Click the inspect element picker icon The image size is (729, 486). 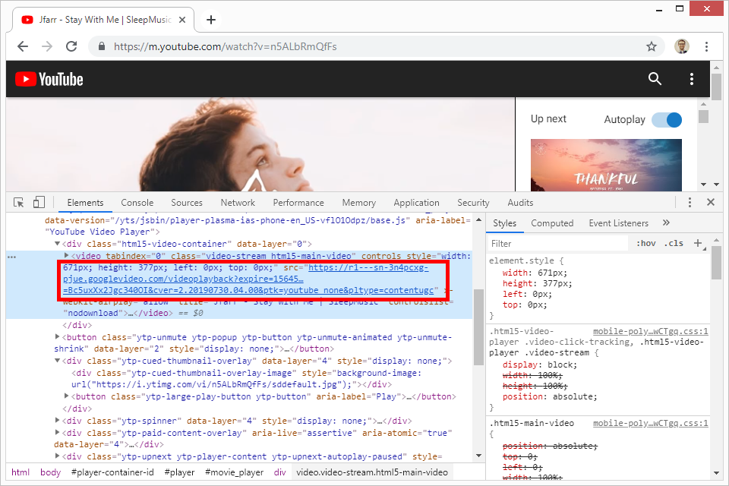pos(19,203)
